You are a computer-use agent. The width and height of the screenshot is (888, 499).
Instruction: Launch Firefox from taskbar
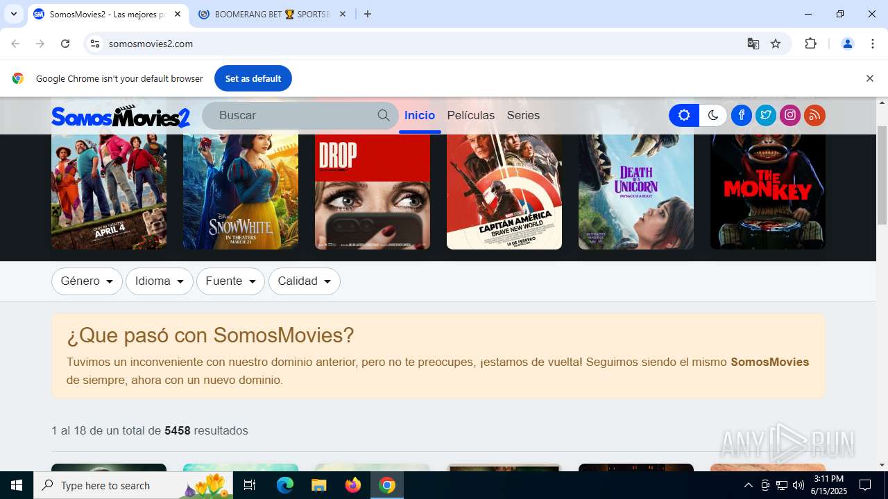click(x=353, y=485)
